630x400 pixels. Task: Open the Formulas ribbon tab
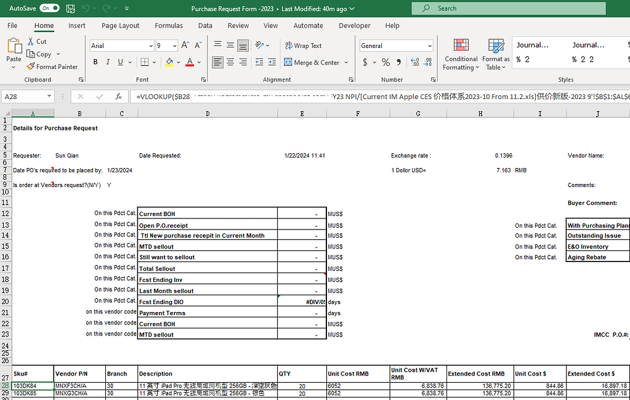click(x=169, y=26)
